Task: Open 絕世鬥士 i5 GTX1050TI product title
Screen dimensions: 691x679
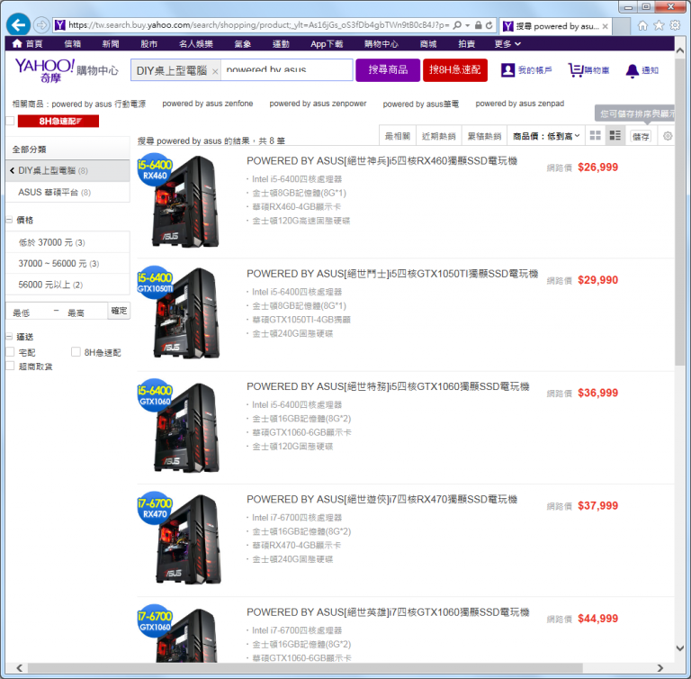Action: click(392, 274)
